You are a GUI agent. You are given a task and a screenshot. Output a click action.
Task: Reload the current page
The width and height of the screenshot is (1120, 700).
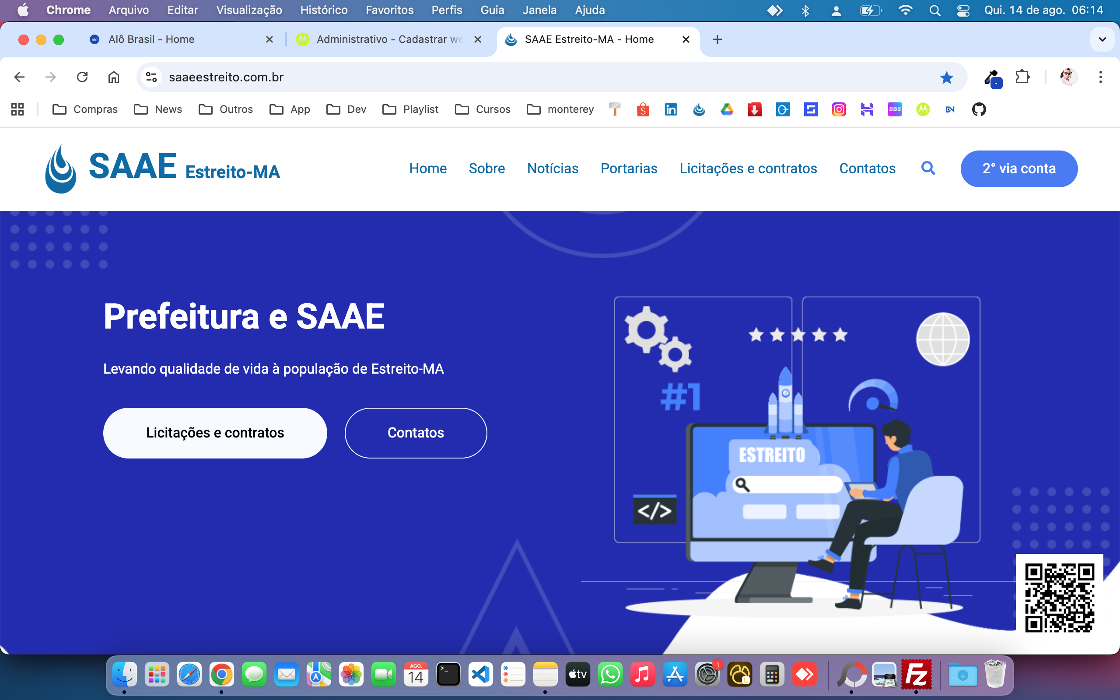coord(82,77)
